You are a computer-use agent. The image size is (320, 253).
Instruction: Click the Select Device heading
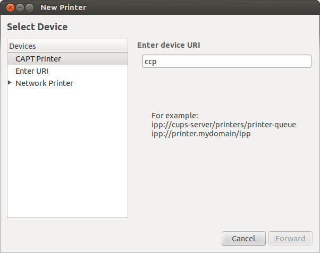37,27
